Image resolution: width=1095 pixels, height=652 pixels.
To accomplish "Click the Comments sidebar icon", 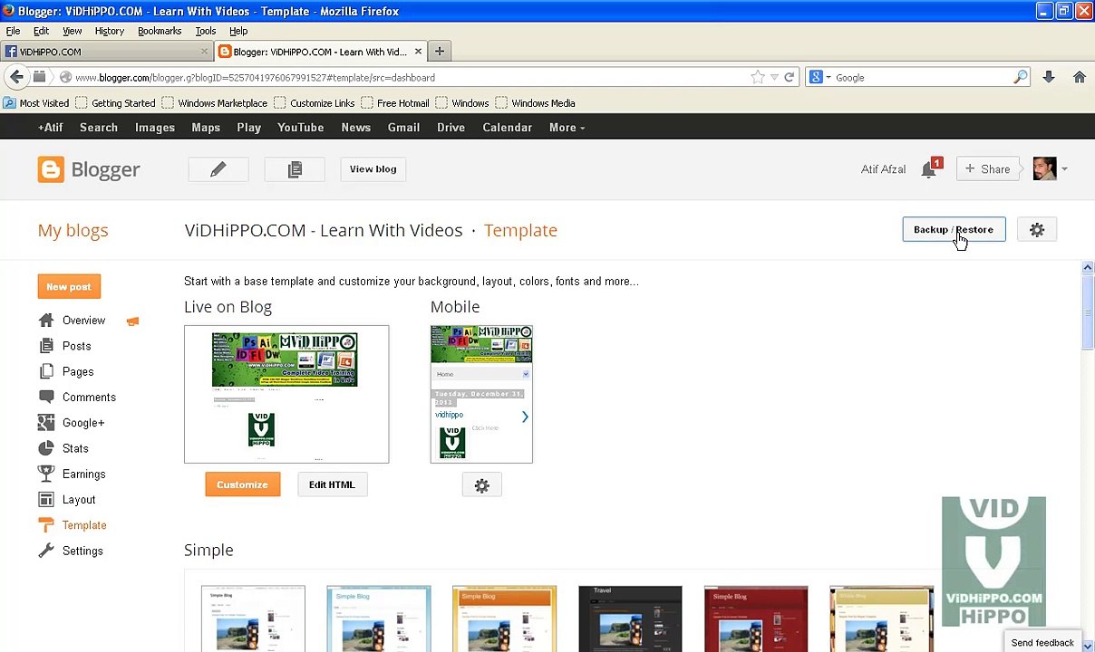I will 46,397.
